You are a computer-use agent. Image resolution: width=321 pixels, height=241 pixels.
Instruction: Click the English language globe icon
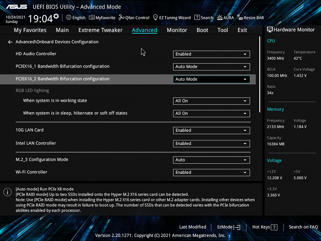(69, 17)
